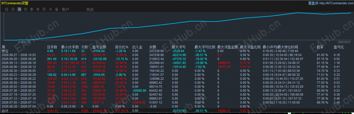
Task: Switch to the 日 daily tab
Action: [x=13, y=9]
